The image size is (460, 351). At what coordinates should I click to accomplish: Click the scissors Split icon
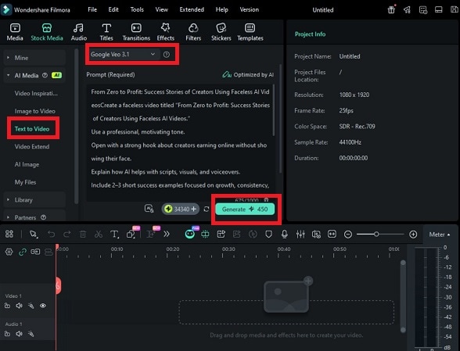[99, 234]
